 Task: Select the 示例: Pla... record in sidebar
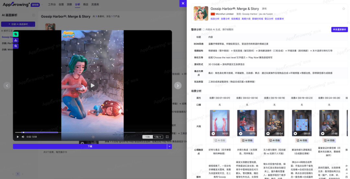click(x=7, y=43)
